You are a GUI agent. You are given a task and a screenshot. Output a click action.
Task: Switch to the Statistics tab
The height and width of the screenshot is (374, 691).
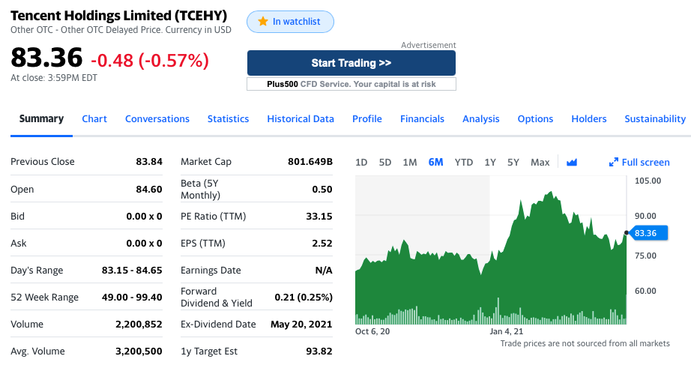(229, 119)
